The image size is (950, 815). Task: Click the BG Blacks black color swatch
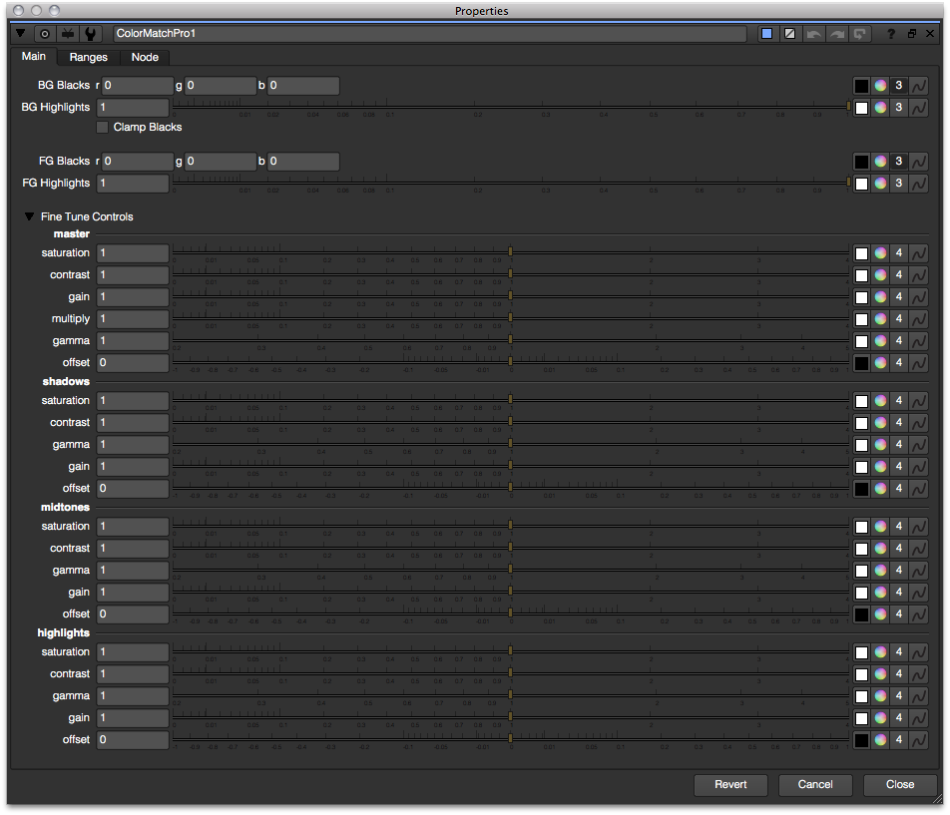861,86
